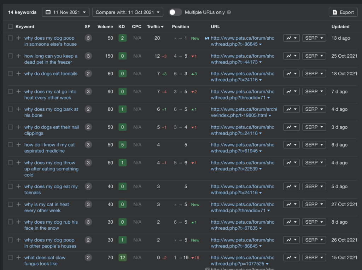
Task: Open the 'Compare with: 11 Oct 2021' dropdown
Action: (x=127, y=12)
